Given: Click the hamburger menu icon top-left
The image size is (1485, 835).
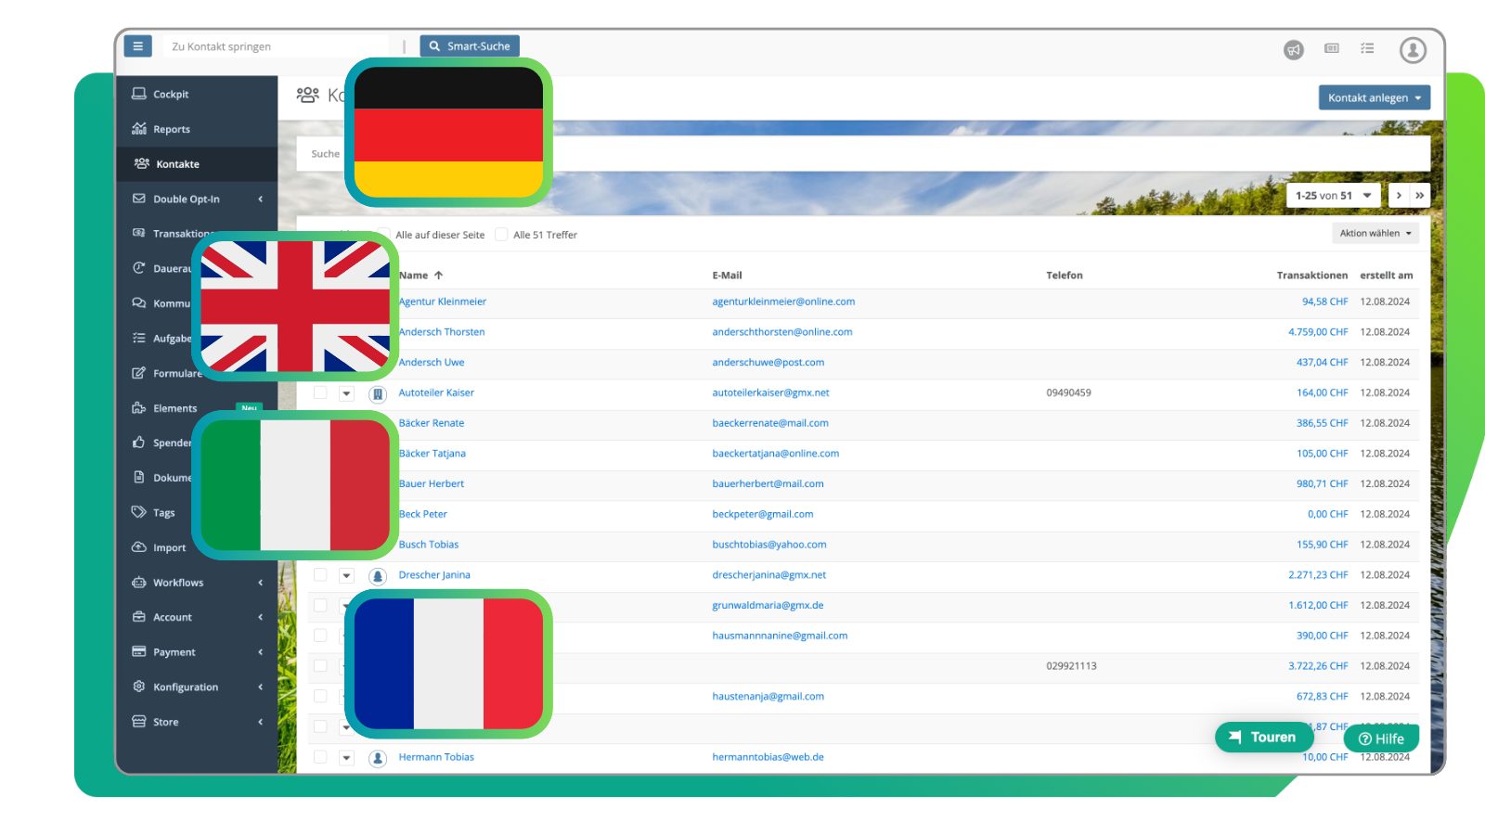Looking at the screenshot, I should tap(137, 45).
